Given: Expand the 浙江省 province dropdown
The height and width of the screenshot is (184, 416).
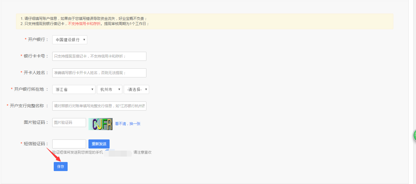Looking at the screenshot, I should pyautogui.click(x=74, y=89).
